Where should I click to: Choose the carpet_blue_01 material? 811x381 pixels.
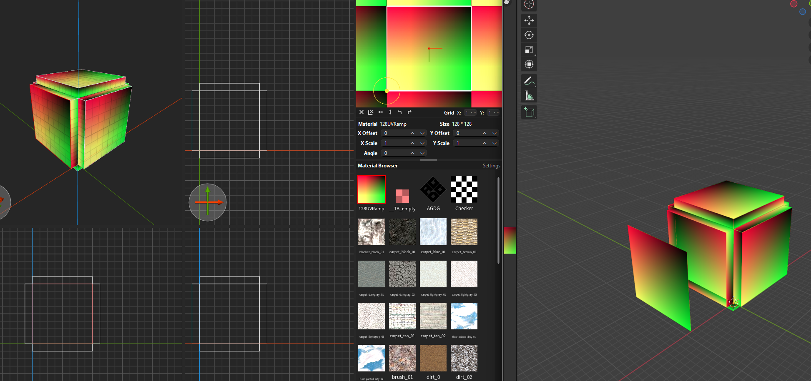433,232
